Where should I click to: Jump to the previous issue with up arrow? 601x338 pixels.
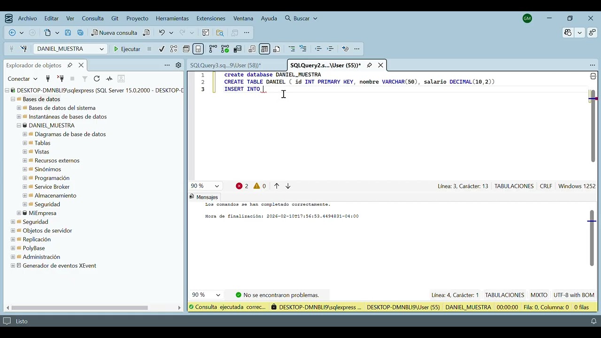click(277, 186)
